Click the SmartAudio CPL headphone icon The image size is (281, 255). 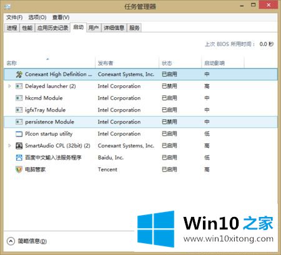pyautogui.click(x=19, y=146)
